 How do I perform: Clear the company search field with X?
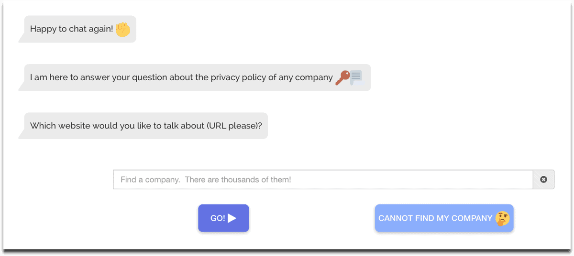point(543,180)
